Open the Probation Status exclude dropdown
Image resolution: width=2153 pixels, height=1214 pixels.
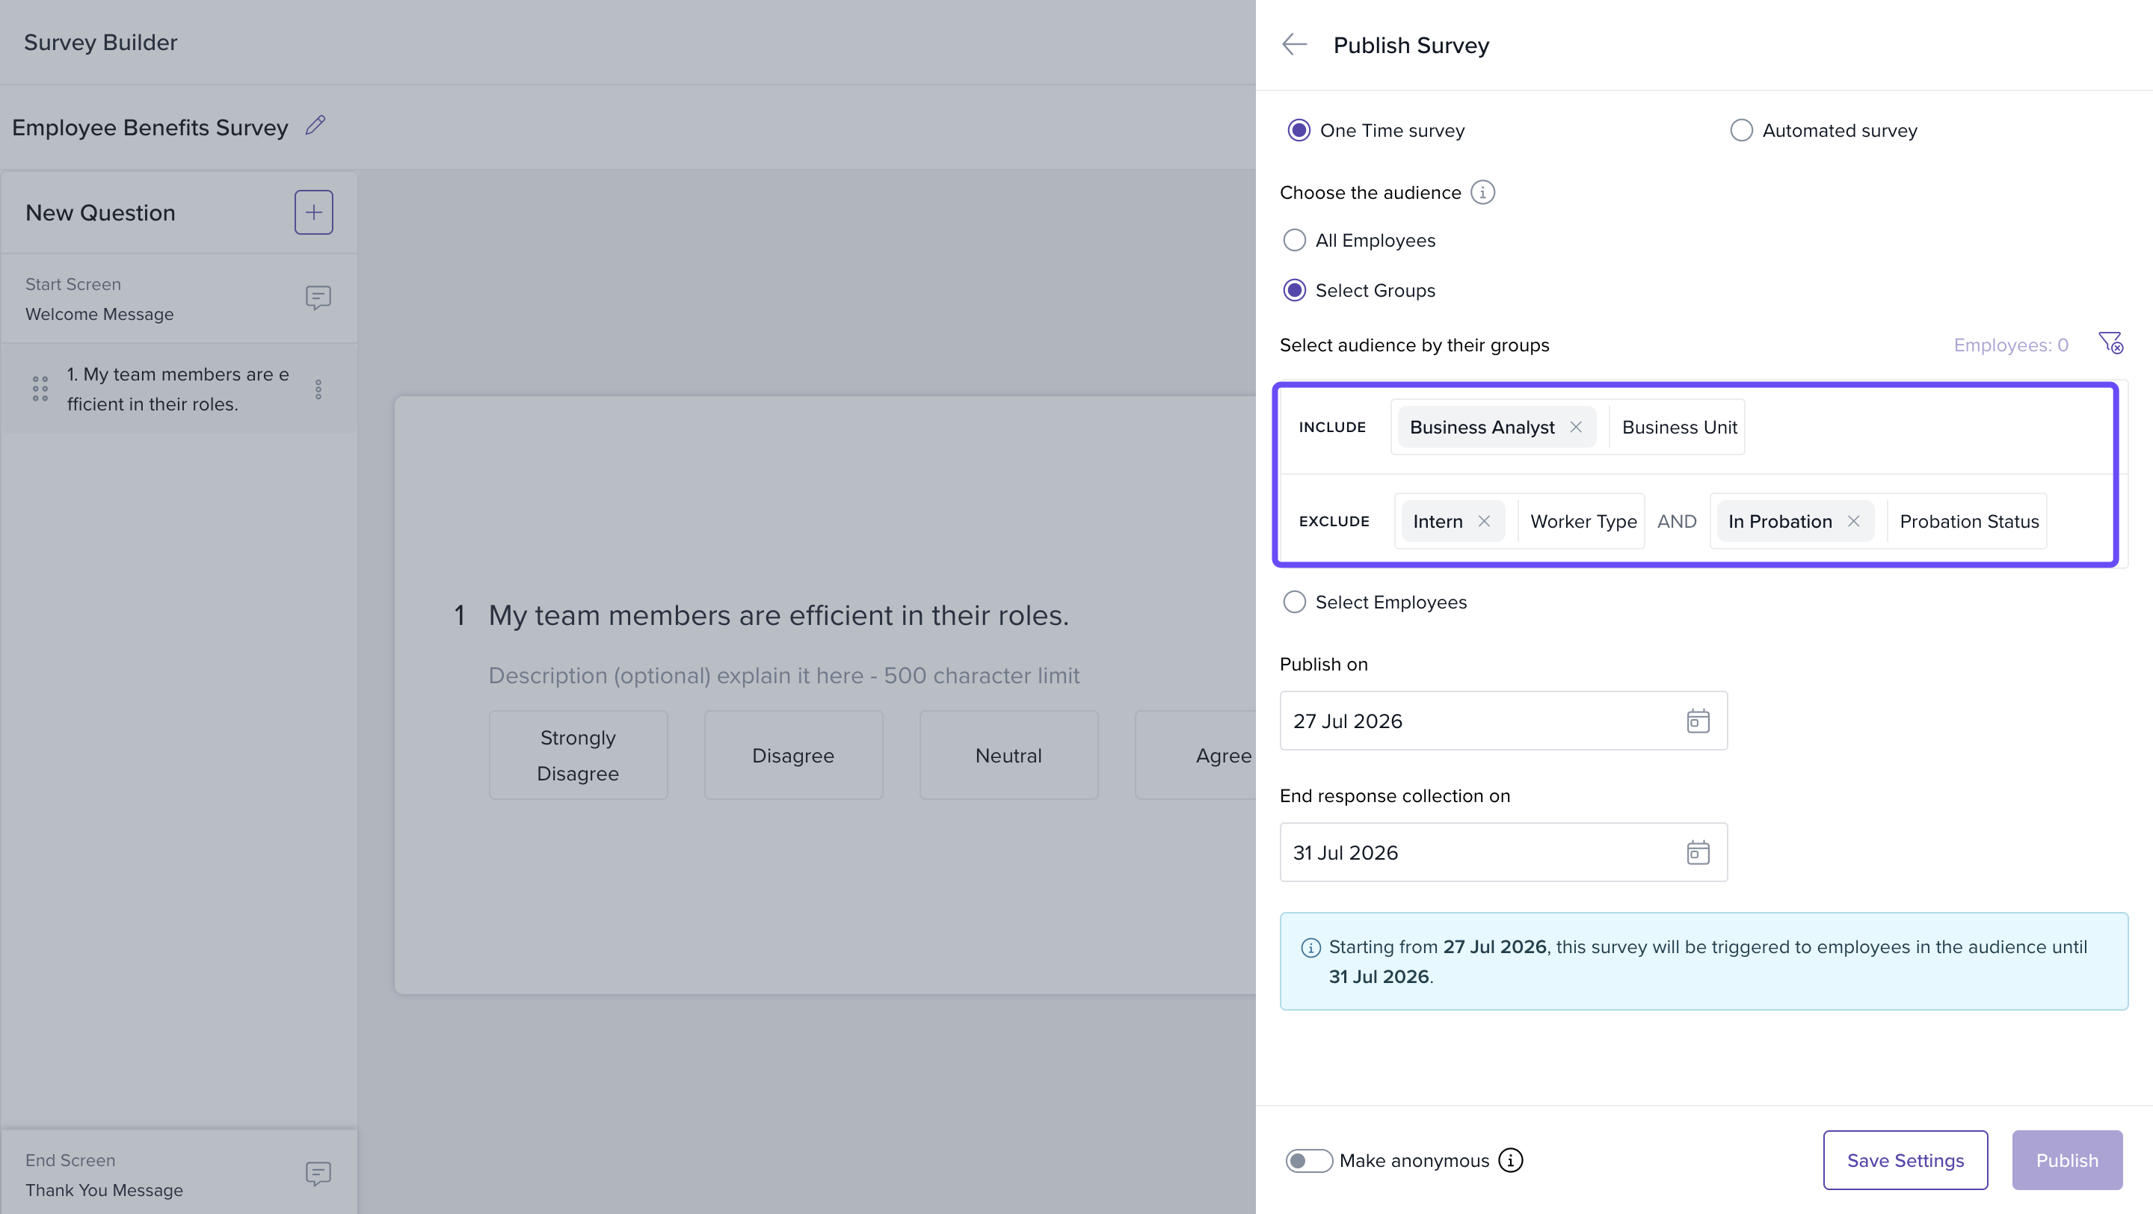pos(1968,521)
